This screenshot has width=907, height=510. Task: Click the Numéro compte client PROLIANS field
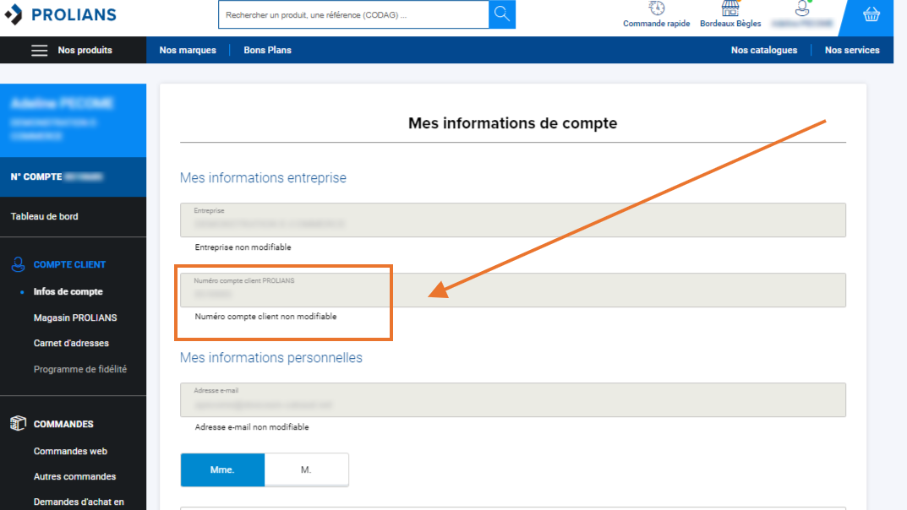coord(513,290)
